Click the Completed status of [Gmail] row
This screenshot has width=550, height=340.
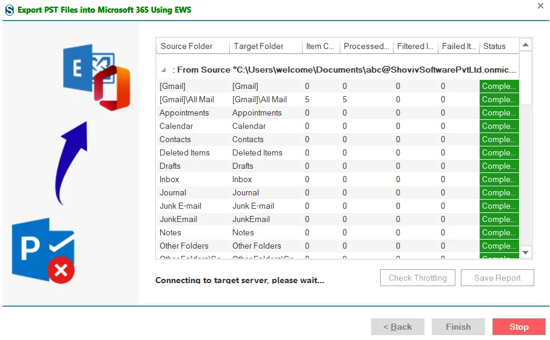[x=499, y=86]
